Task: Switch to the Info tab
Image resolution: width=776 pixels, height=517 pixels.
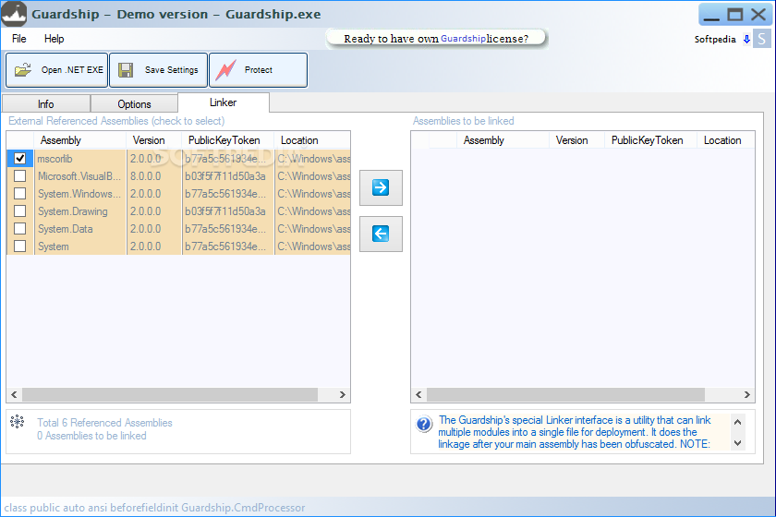Action: tap(46, 104)
